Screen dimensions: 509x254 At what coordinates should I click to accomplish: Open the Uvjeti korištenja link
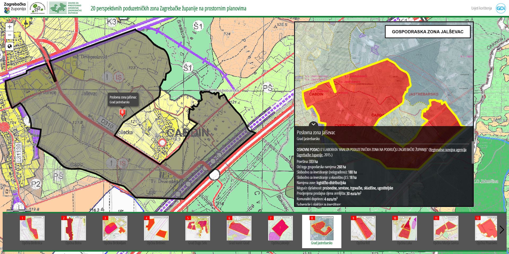[x=481, y=8]
